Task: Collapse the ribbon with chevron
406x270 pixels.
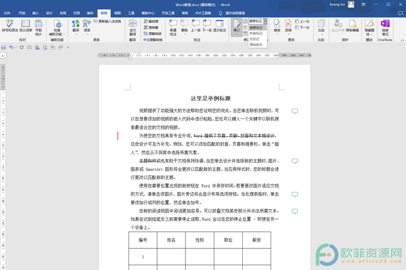Action: [402, 41]
